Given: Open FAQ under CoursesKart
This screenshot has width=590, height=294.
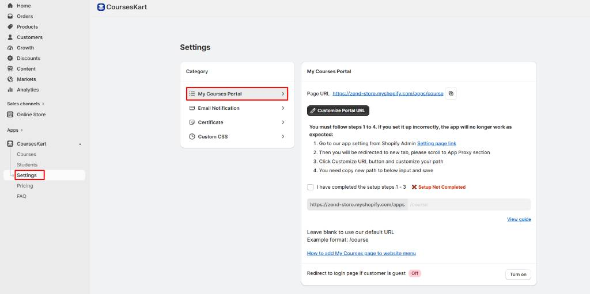Looking at the screenshot, I should [21, 196].
